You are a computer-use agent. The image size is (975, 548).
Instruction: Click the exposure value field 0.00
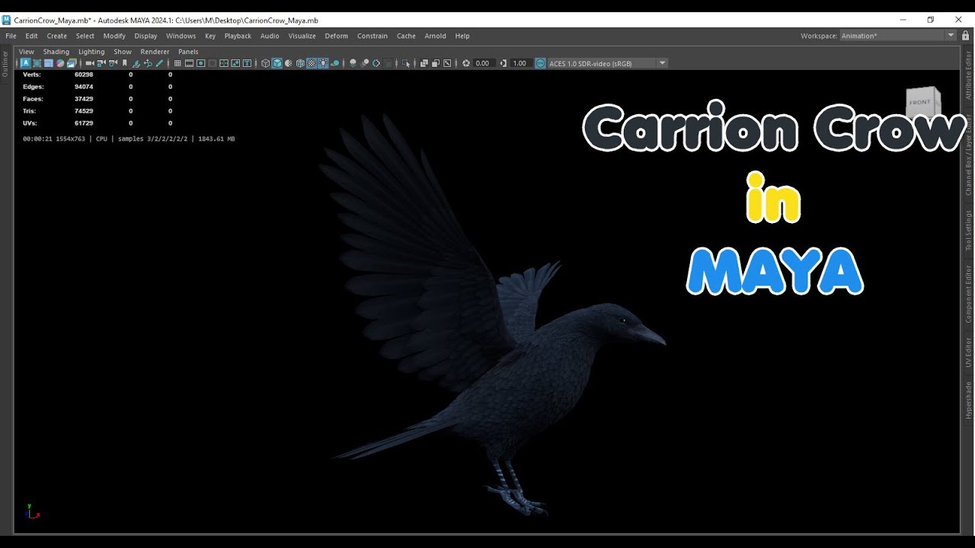pos(483,63)
